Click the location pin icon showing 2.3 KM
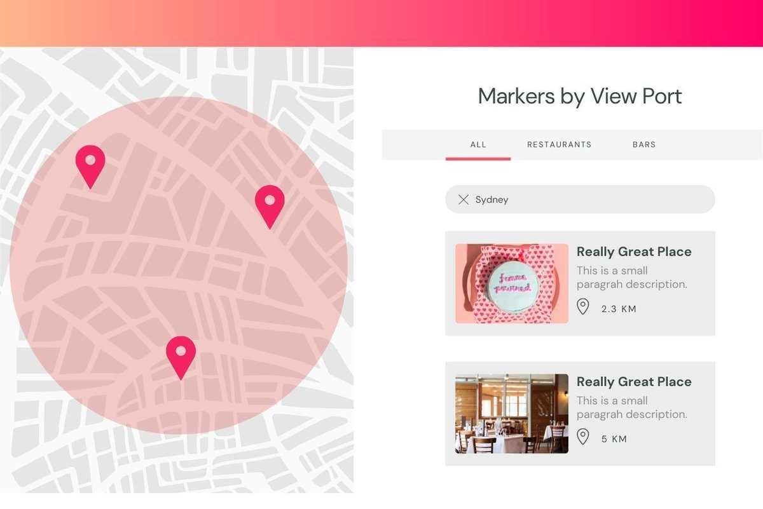This screenshot has height=509, width=763. click(583, 306)
